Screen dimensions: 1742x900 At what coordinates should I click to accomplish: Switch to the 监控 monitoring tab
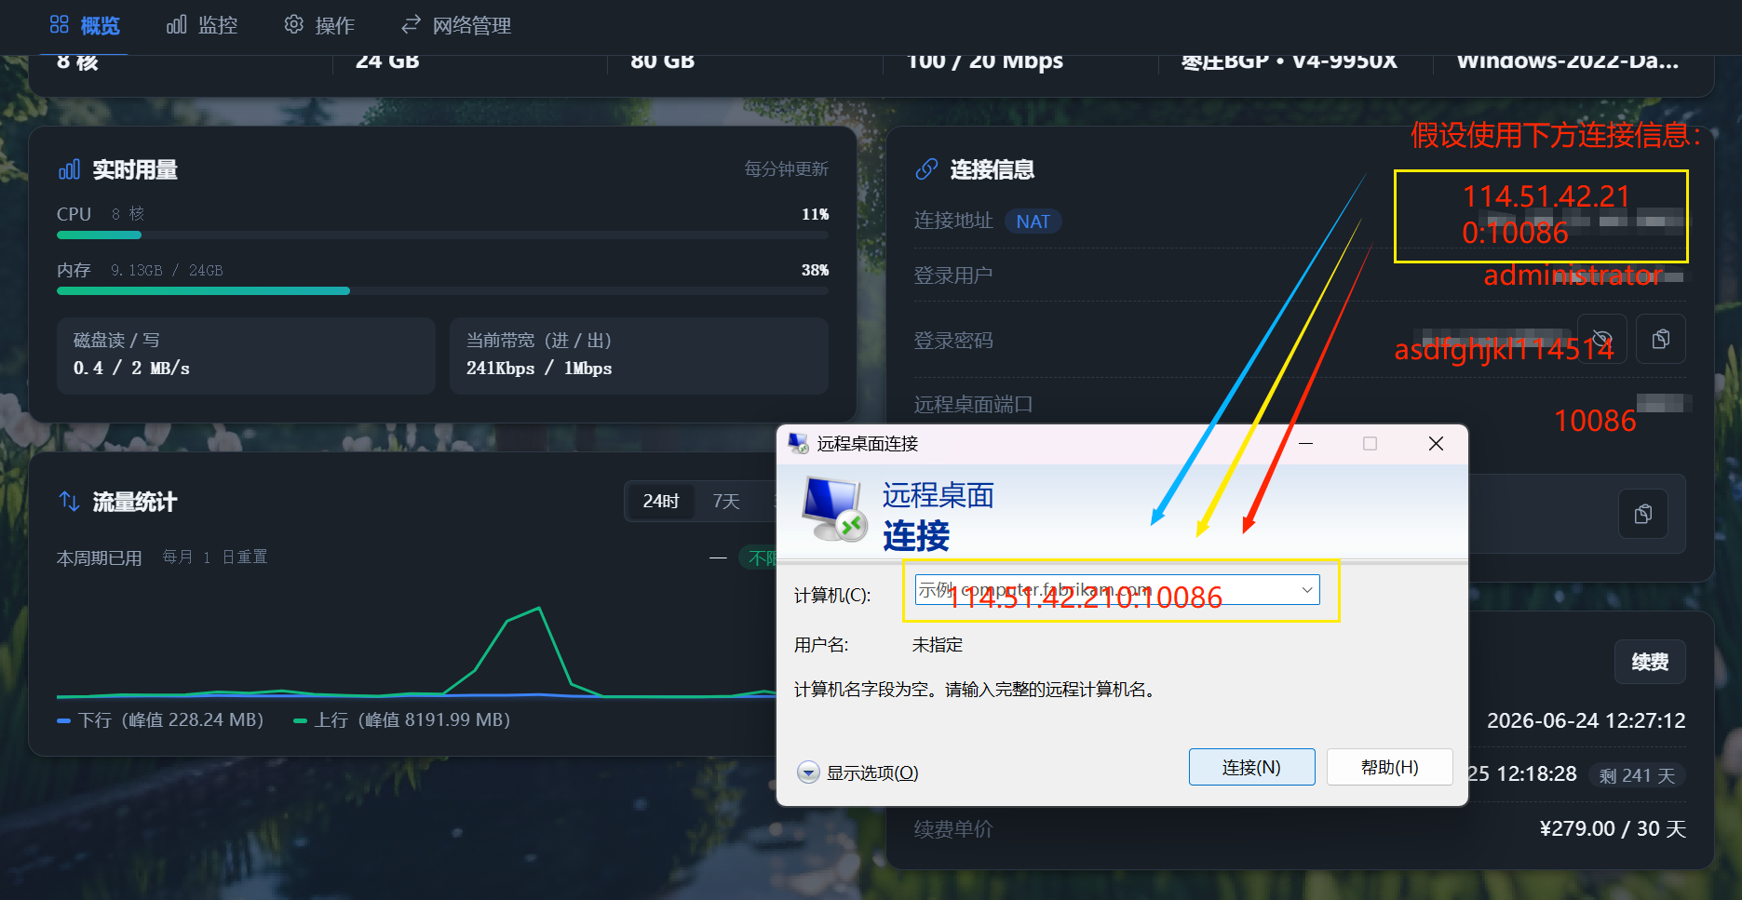(202, 25)
